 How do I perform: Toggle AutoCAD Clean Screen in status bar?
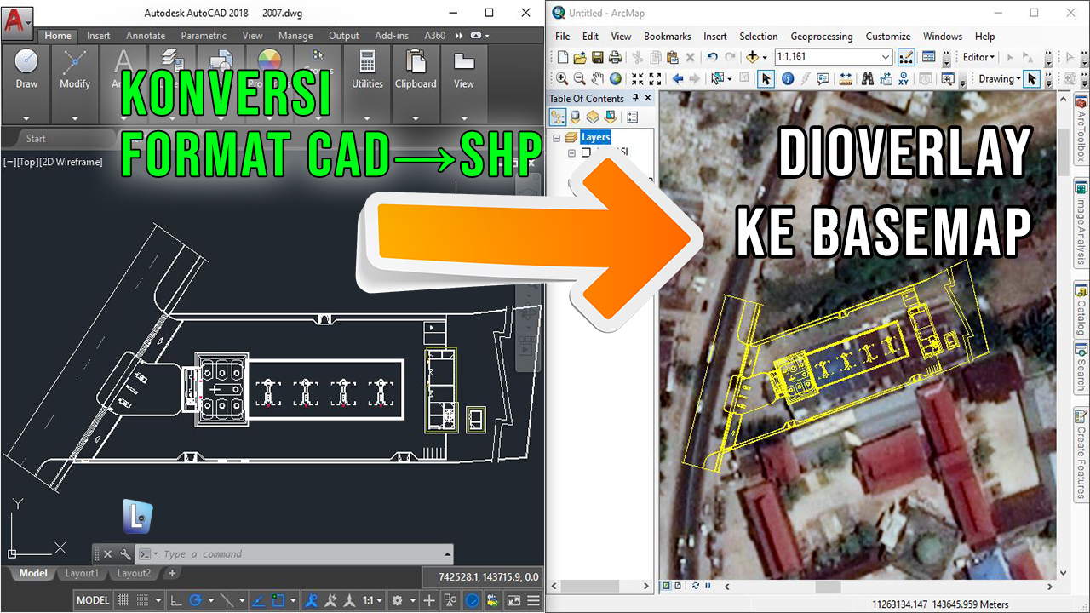(x=514, y=600)
